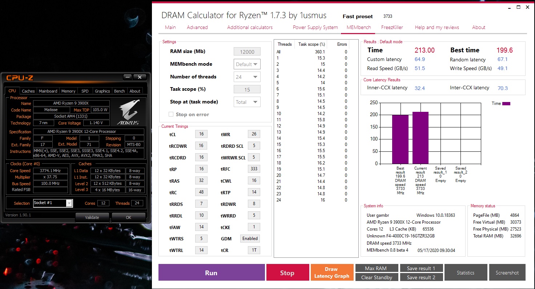This screenshot has height=289, width=535.
Task: Click Draw Latency Graph button
Action: (x=331, y=273)
